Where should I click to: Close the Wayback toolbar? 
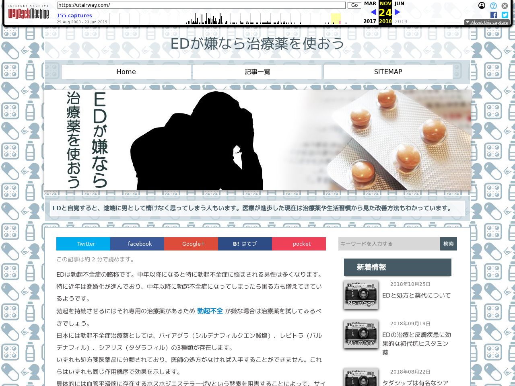(505, 6)
